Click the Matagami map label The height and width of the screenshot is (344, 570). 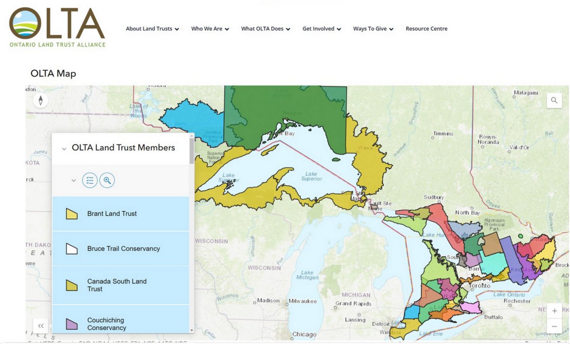(x=525, y=93)
